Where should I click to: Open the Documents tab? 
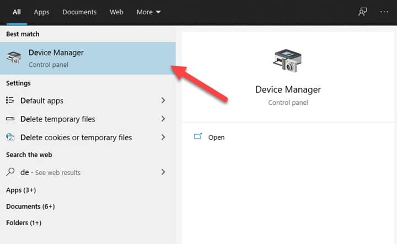[x=79, y=12]
